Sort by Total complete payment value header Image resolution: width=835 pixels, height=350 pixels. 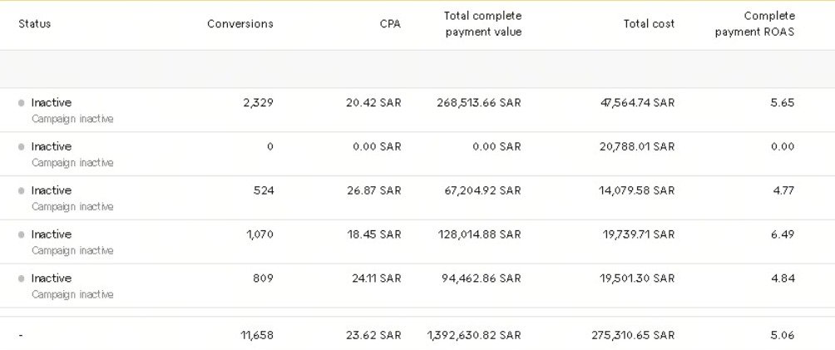coord(482,24)
